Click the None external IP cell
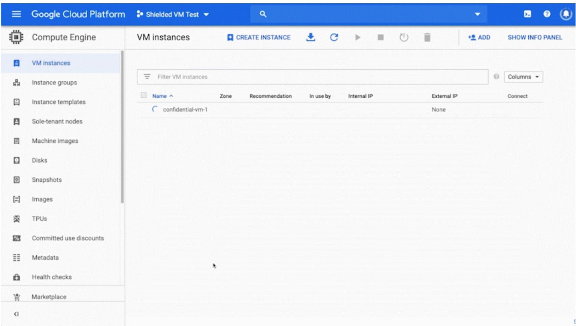The image size is (576, 326). [x=439, y=110]
